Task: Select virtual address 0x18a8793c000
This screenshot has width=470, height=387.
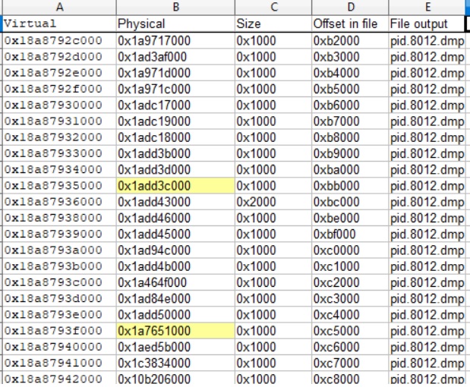Action: coord(59,282)
